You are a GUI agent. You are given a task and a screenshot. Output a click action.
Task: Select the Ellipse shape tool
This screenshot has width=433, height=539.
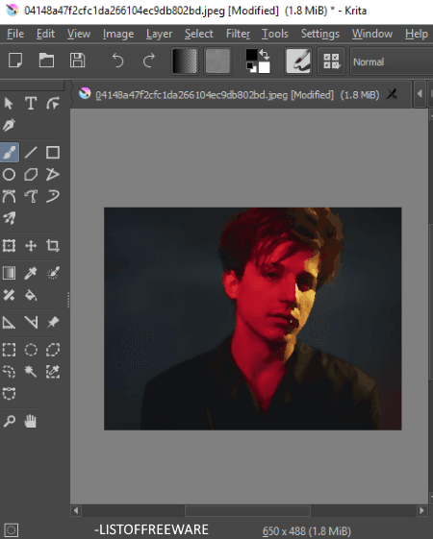click(x=10, y=174)
